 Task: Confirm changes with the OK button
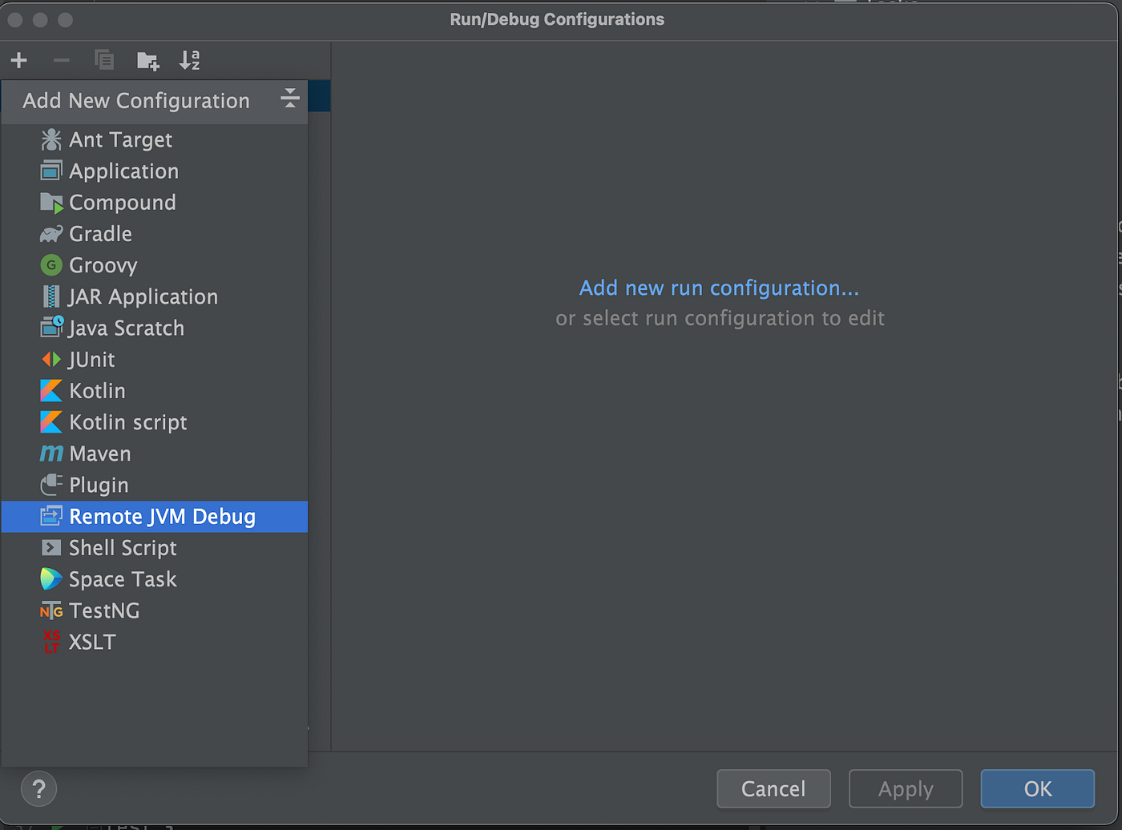(x=1036, y=788)
